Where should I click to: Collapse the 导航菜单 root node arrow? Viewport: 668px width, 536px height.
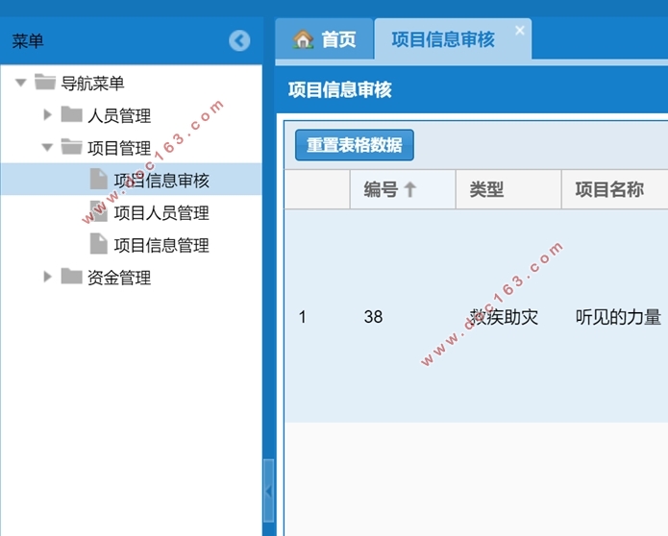tap(21, 83)
